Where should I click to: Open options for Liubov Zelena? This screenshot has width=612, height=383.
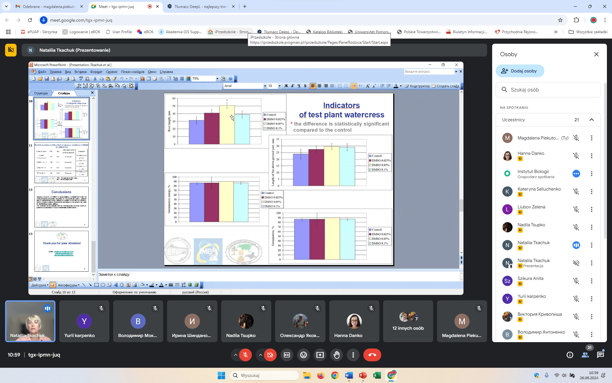[592, 209]
